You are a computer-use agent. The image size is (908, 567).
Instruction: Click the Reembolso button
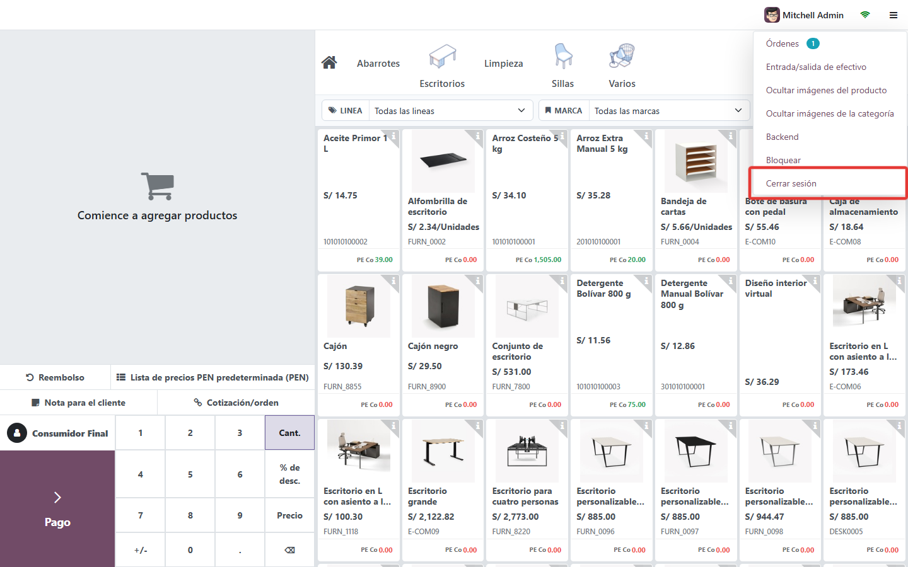coord(55,377)
